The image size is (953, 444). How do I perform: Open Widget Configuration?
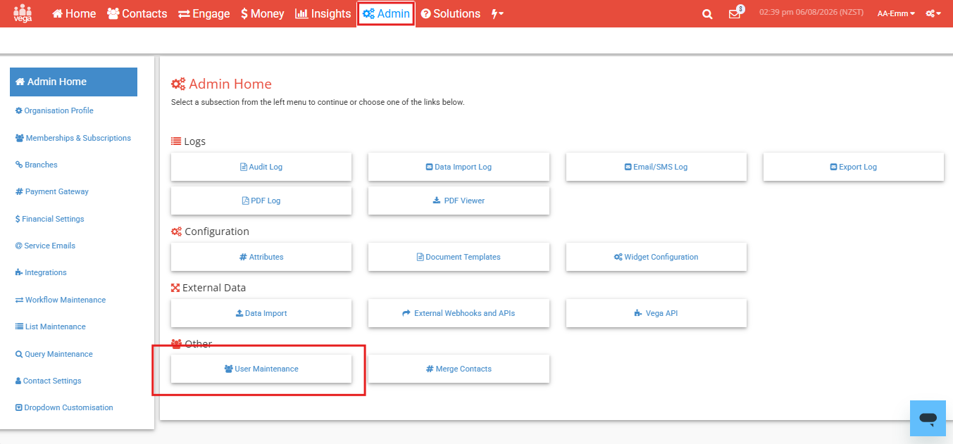pos(656,257)
